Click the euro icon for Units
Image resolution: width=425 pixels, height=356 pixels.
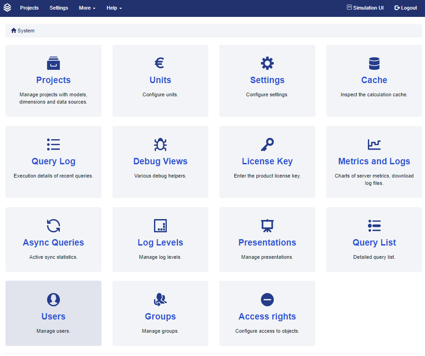click(160, 63)
